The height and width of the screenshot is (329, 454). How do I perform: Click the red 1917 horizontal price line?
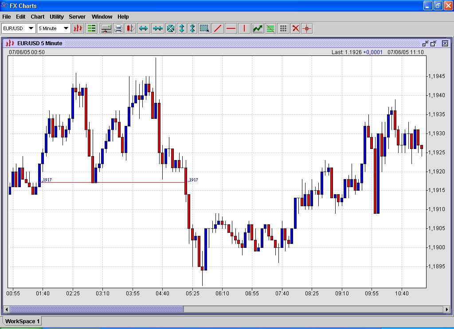coord(113,182)
